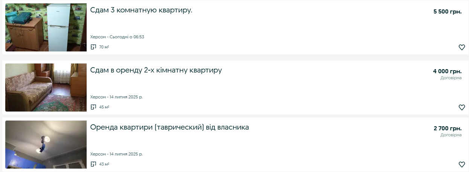Open 'Сдам в оренду 2-х кімнатну квартиру' title
469x172 pixels.
click(156, 70)
